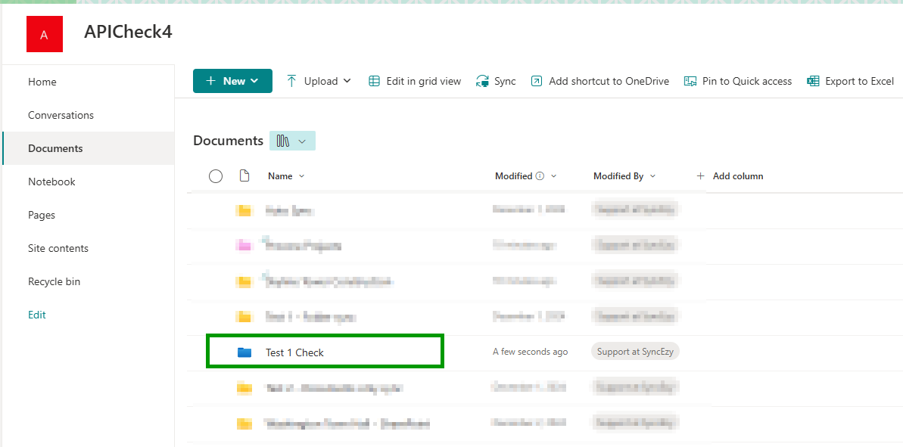Click the file type column header icon
The image size is (903, 447).
(x=244, y=176)
